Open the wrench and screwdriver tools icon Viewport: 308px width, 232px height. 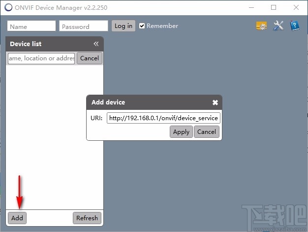278,26
